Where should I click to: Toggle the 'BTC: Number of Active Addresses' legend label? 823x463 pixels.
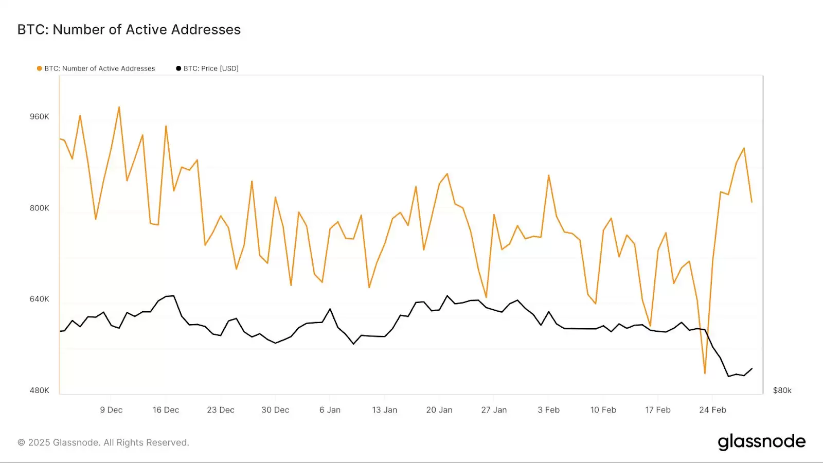[99, 68]
